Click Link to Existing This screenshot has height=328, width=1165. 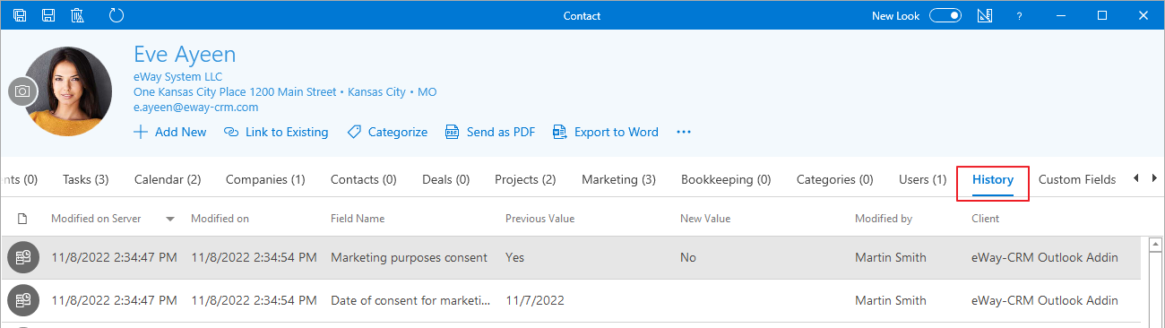pyautogui.click(x=276, y=132)
